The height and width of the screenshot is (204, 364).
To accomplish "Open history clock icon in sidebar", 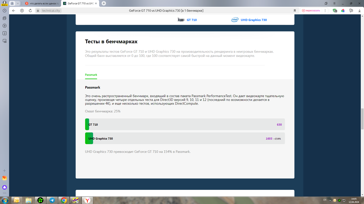I will 5,10.
